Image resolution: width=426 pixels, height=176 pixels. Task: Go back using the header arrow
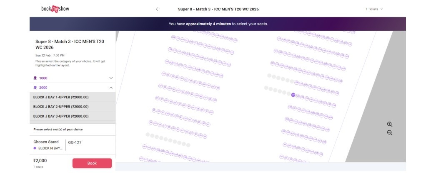[x=157, y=9]
